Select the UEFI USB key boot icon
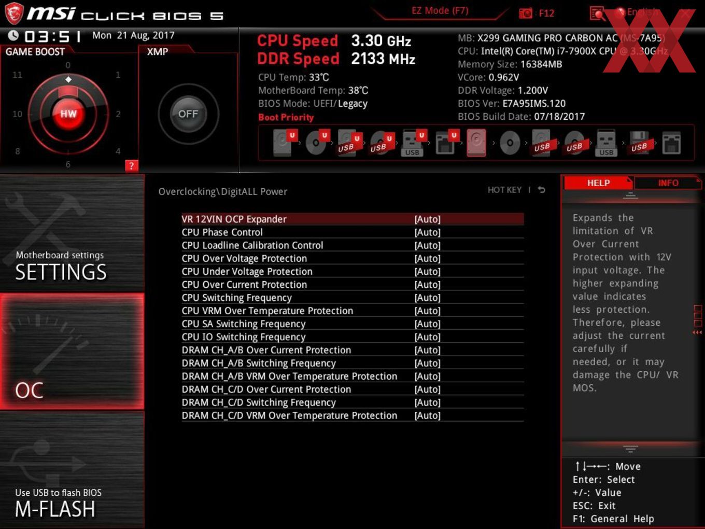This screenshot has height=529, width=705. [x=413, y=143]
